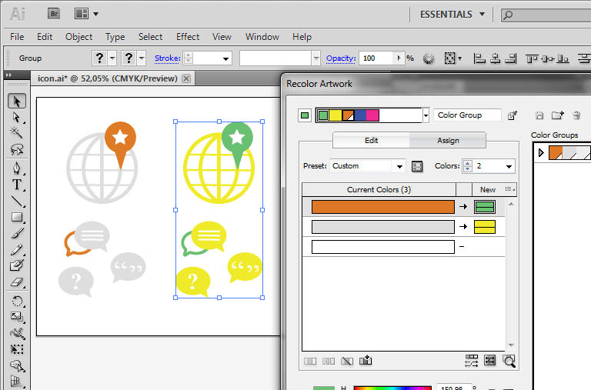
Task: Click Horizontal Align Center icon
Action: [x=496, y=58]
